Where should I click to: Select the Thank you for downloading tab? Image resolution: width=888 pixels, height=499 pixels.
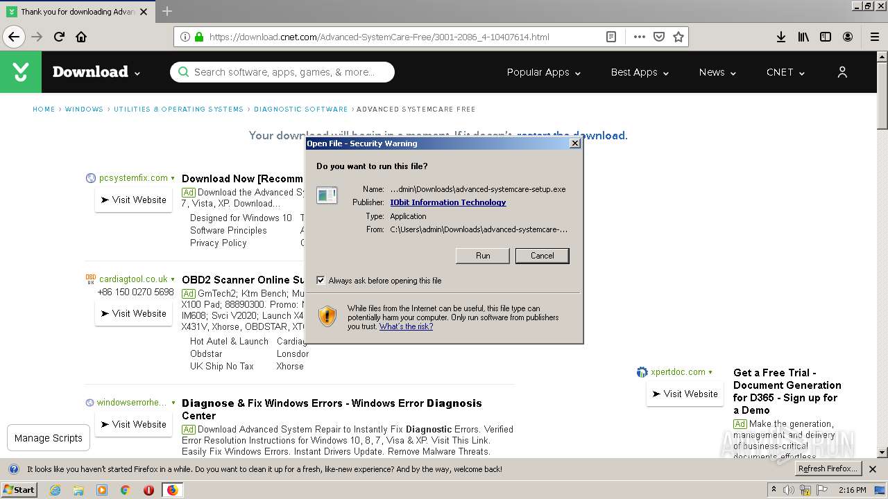coord(76,11)
